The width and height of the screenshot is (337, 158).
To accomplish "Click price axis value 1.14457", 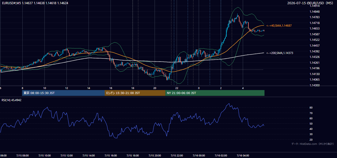I will (314, 46).
